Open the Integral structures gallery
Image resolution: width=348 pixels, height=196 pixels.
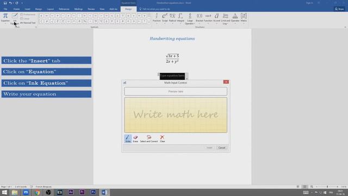point(181,18)
